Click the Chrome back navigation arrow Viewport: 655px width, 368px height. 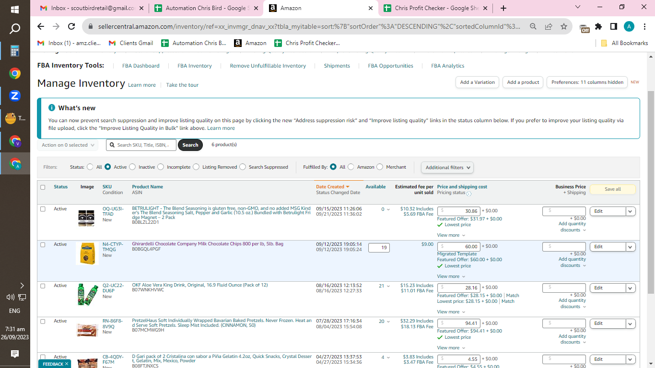coord(41,27)
